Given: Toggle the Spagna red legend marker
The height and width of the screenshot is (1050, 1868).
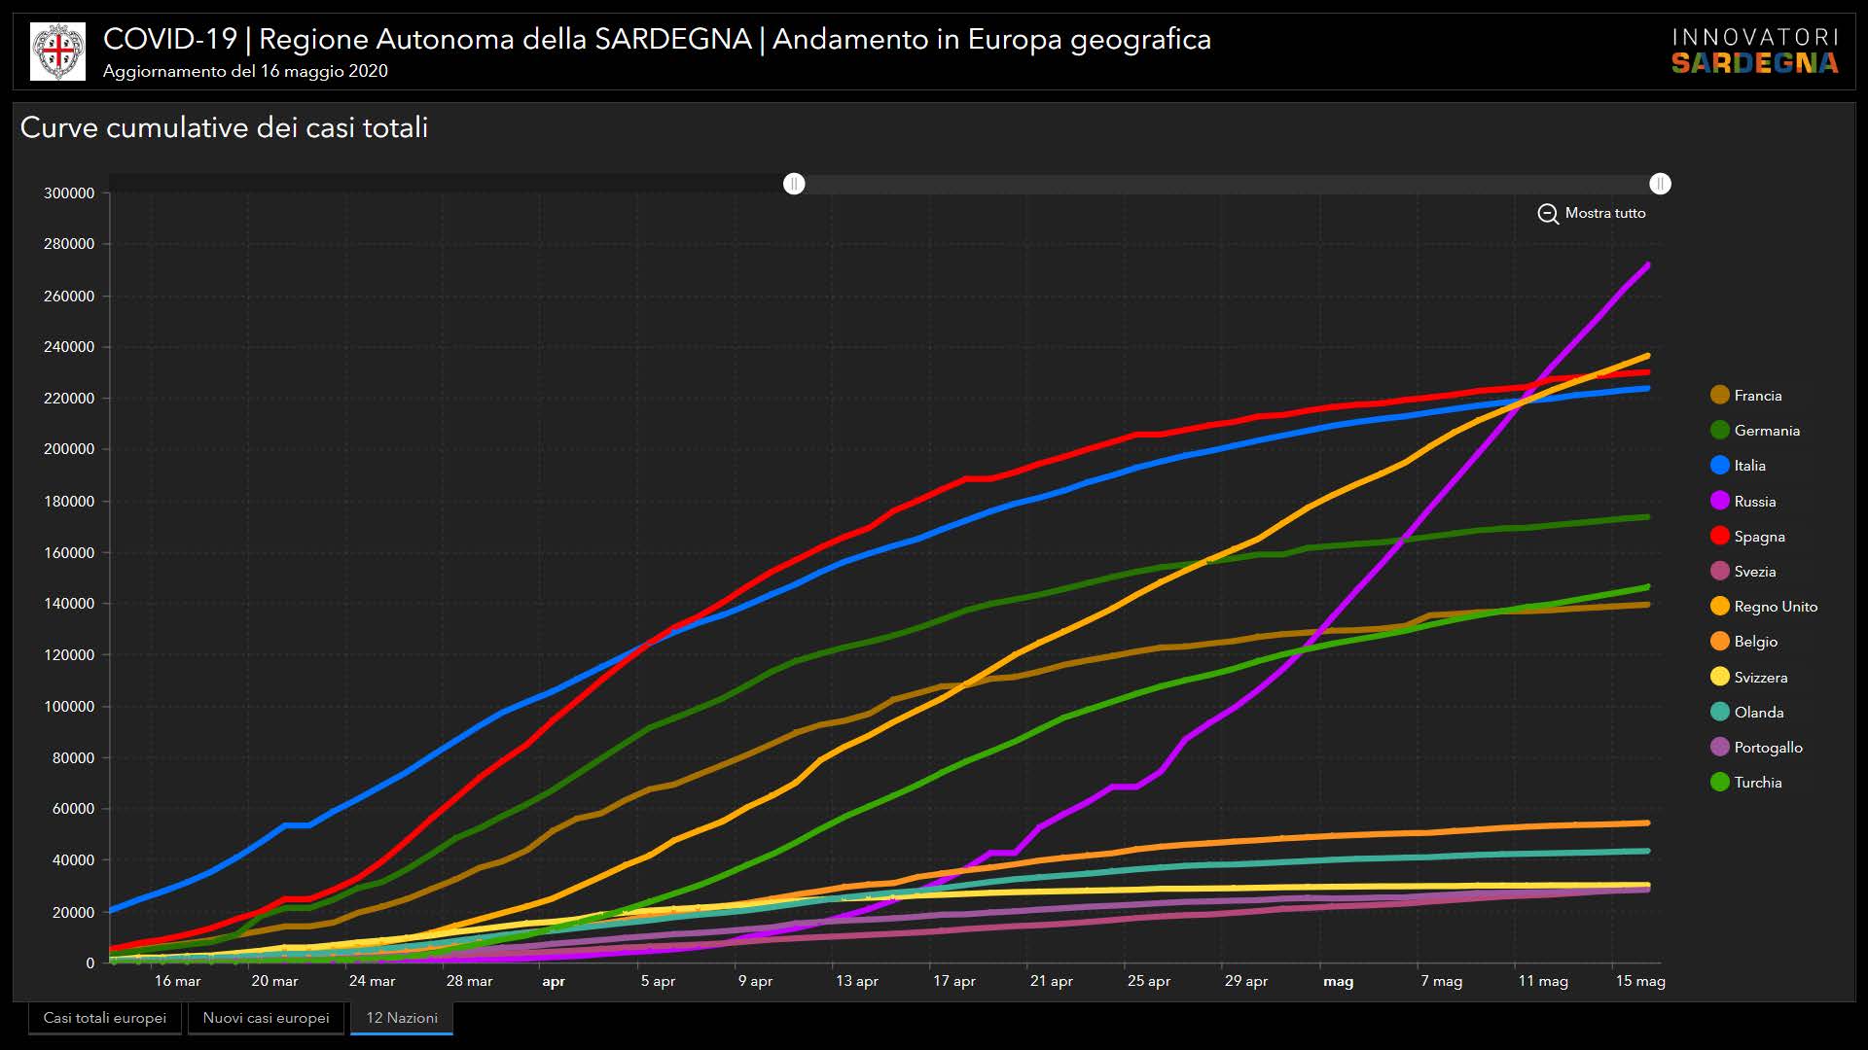Looking at the screenshot, I should (x=1719, y=536).
